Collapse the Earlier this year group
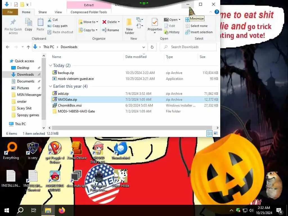This screenshot has width=288, height=216. tap(50, 86)
